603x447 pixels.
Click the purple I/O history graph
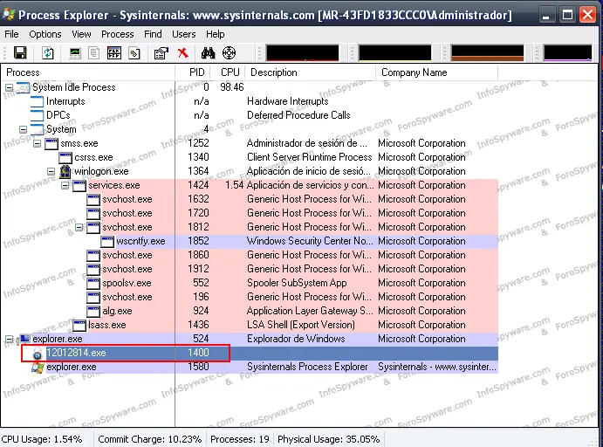[x=567, y=53]
